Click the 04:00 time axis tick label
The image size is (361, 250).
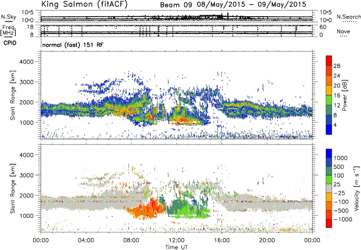tap(86, 240)
